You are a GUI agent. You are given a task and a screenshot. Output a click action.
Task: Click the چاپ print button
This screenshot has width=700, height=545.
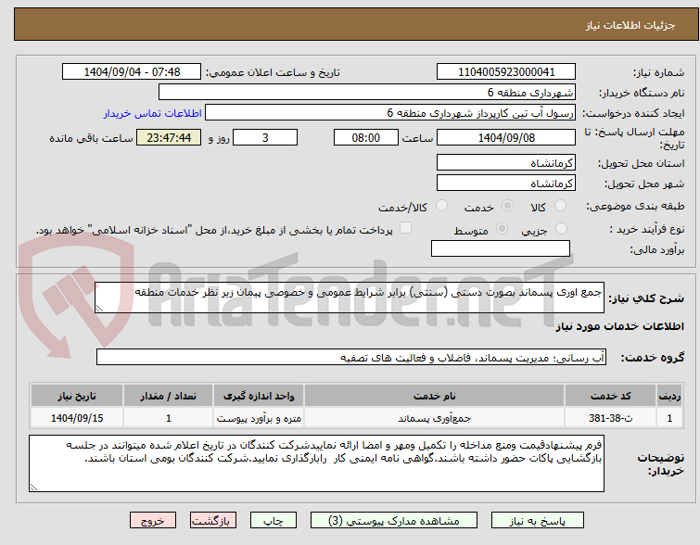(274, 521)
